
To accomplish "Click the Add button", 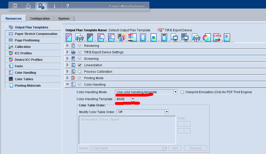I will coord(175,148).
